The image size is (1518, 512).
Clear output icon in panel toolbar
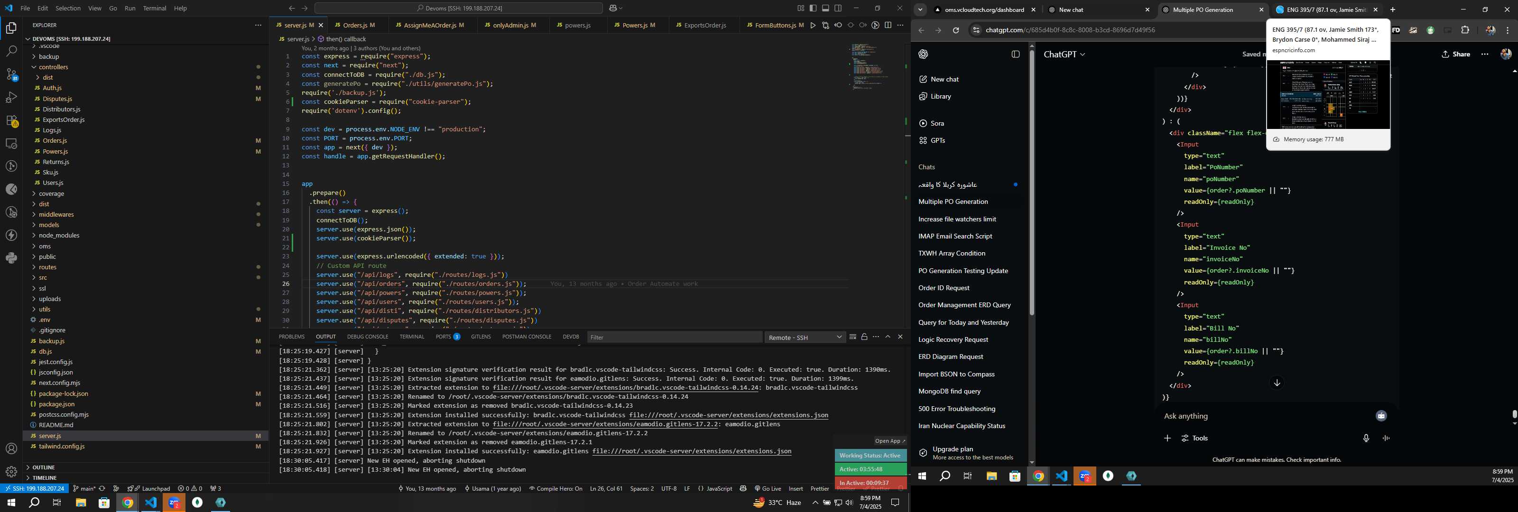tap(853, 337)
